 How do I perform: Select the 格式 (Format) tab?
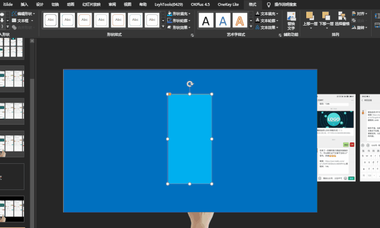253,4
